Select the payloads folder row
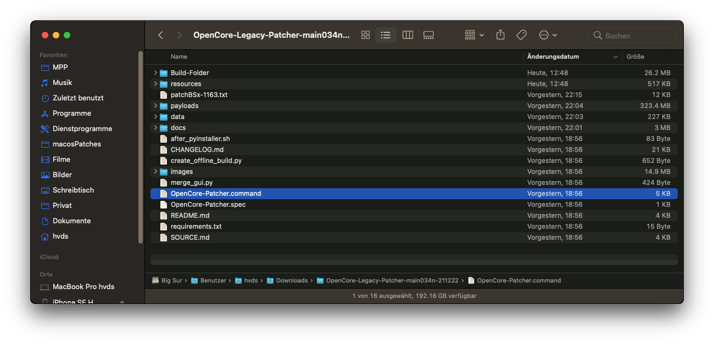 [414, 106]
